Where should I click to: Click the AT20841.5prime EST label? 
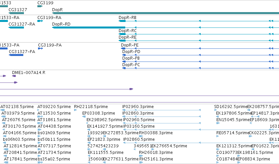click(x=20, y=153)
